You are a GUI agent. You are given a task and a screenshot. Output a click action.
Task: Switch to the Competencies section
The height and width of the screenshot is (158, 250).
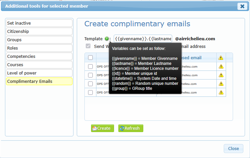click(39, 57)
